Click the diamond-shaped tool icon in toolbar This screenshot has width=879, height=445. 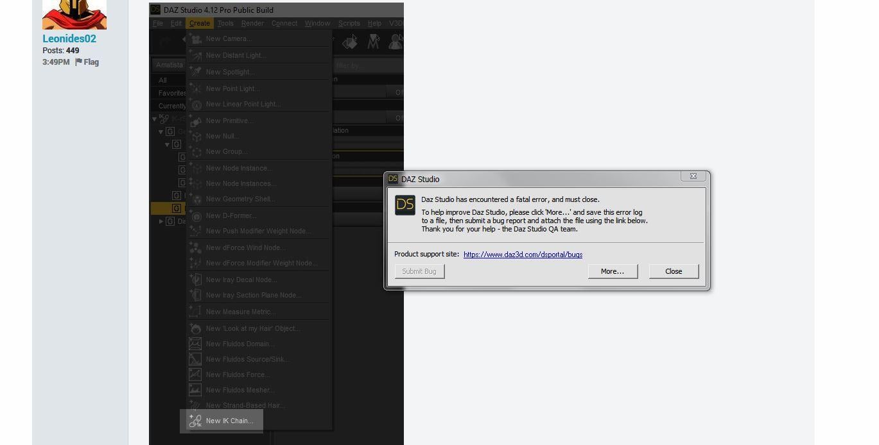(x=350, y=42)
